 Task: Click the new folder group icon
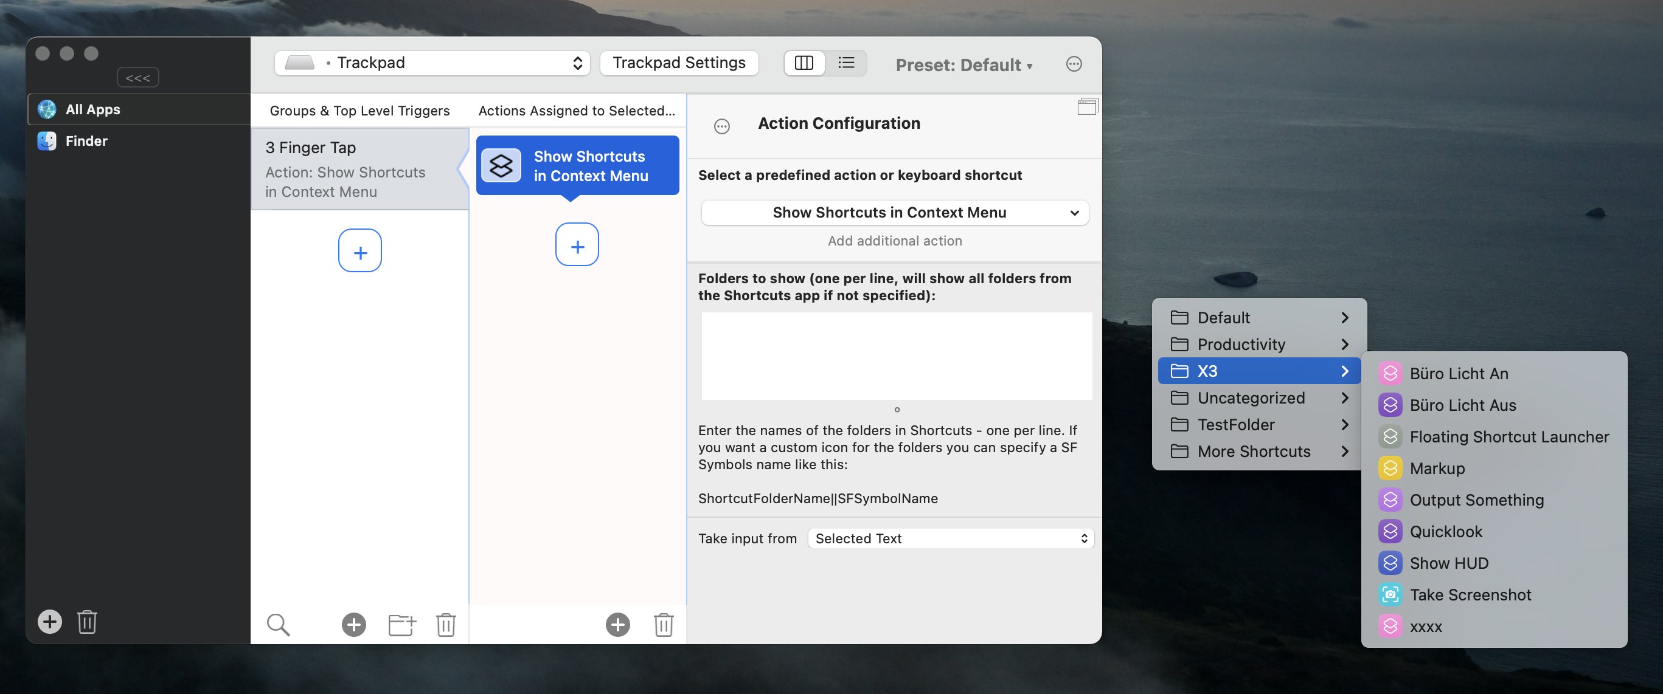[402, 624]
